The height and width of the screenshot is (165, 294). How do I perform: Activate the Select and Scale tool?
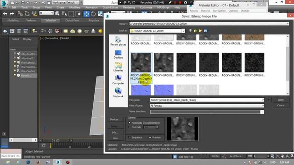coord(100,14)
